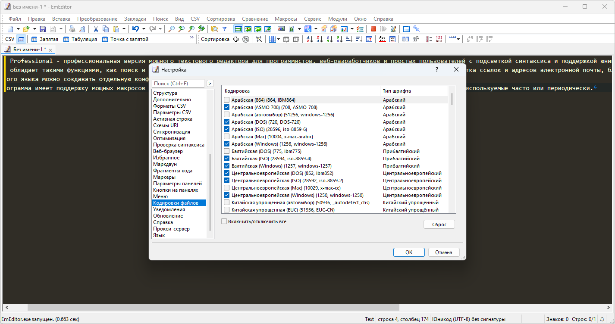Image resolution: width=615 pixels, height=324 pixels.
Task: Expand the Paste options dropdown arrow
Action: click(x=124, y=29)
